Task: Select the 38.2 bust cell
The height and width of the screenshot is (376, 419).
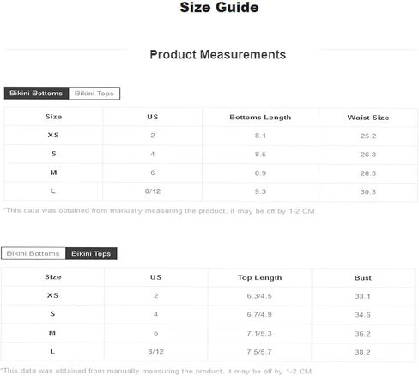Action: [362, 352]
